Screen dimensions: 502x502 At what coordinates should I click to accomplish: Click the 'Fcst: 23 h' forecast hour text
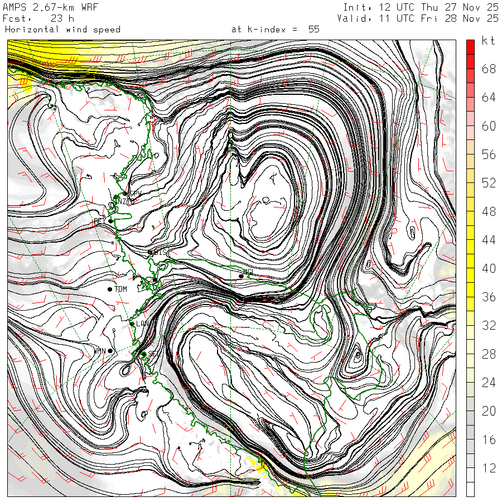pos(38,18)
